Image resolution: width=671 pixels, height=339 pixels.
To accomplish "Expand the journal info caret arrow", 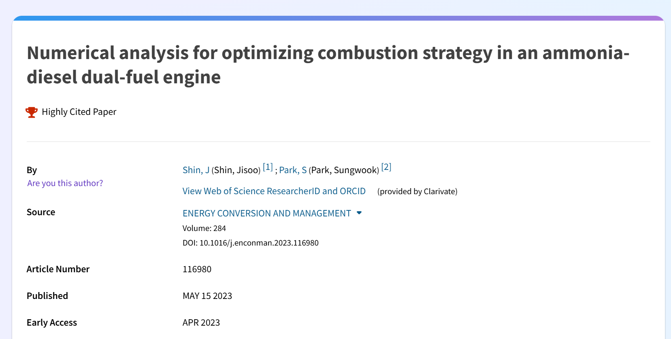I will coord(359,213).
